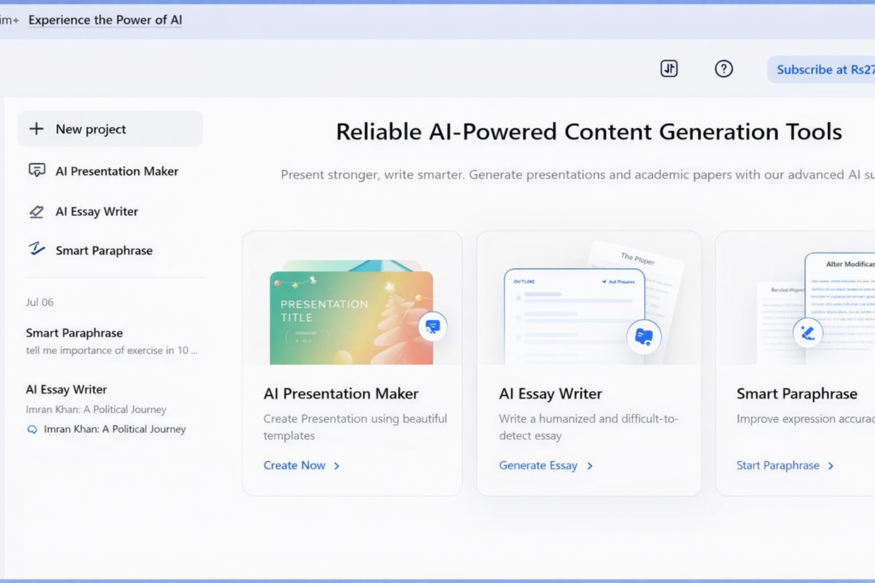
Task: Open the help question mark icon
Action: 724,69
